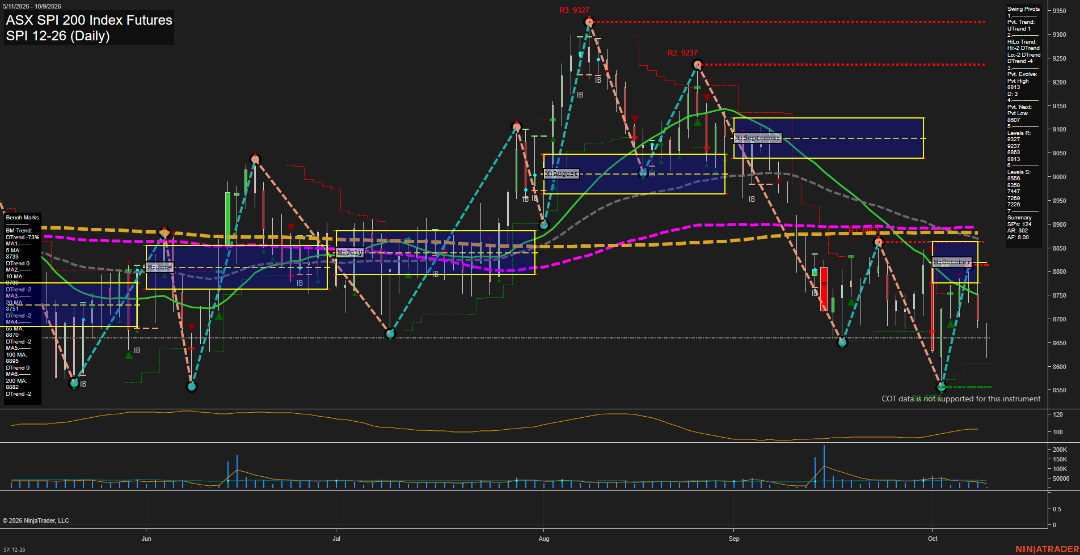This screenshot has width=1080, height=555.
Task: Click the Jul label on the time axis
Action: coord(336,539)
